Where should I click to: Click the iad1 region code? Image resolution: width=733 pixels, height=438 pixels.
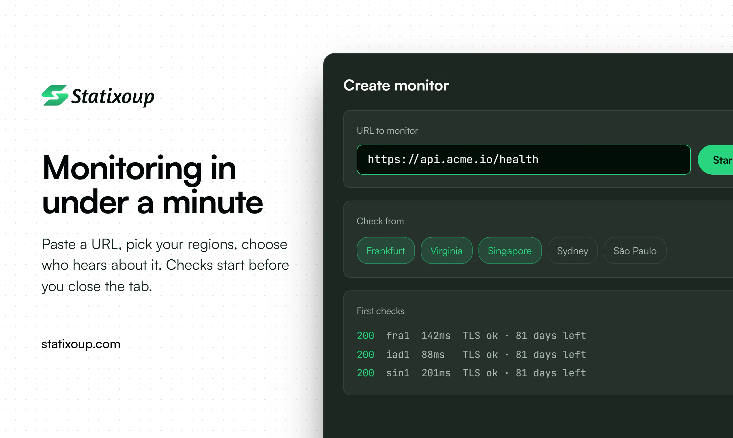point(398,354)
